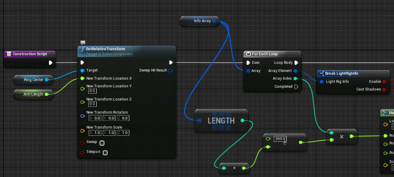Edit Scale Z value field
The width and height of the screenshot is (394, 177).
pos(123,133)
